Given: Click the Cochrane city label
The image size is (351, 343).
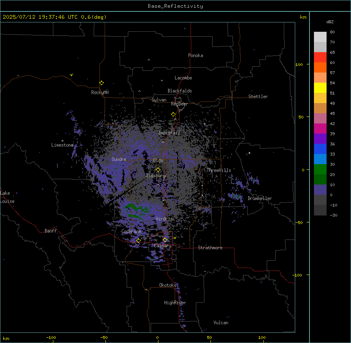Looking at the screenshot, I should click(x=131, y=231).
